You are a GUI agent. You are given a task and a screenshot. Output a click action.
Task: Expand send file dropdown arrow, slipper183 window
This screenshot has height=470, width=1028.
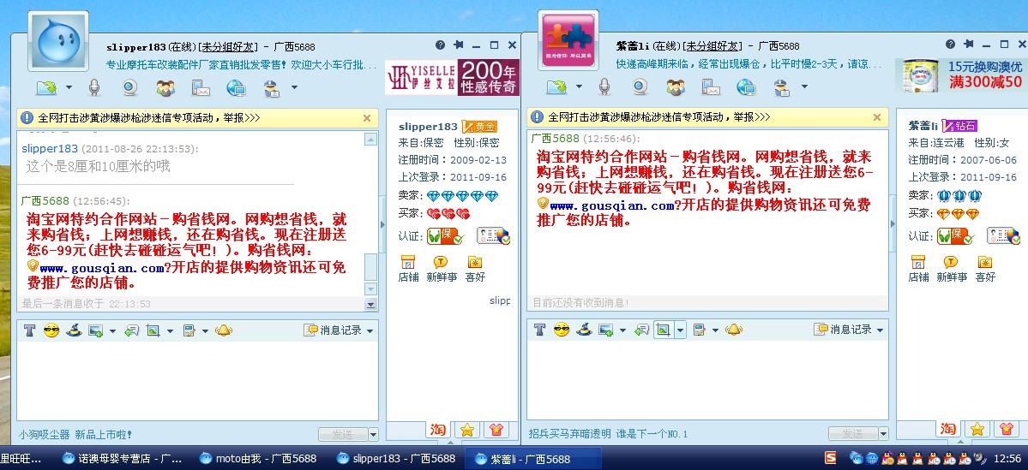coord(69,87)
